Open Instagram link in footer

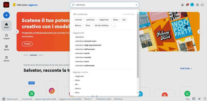205,99
